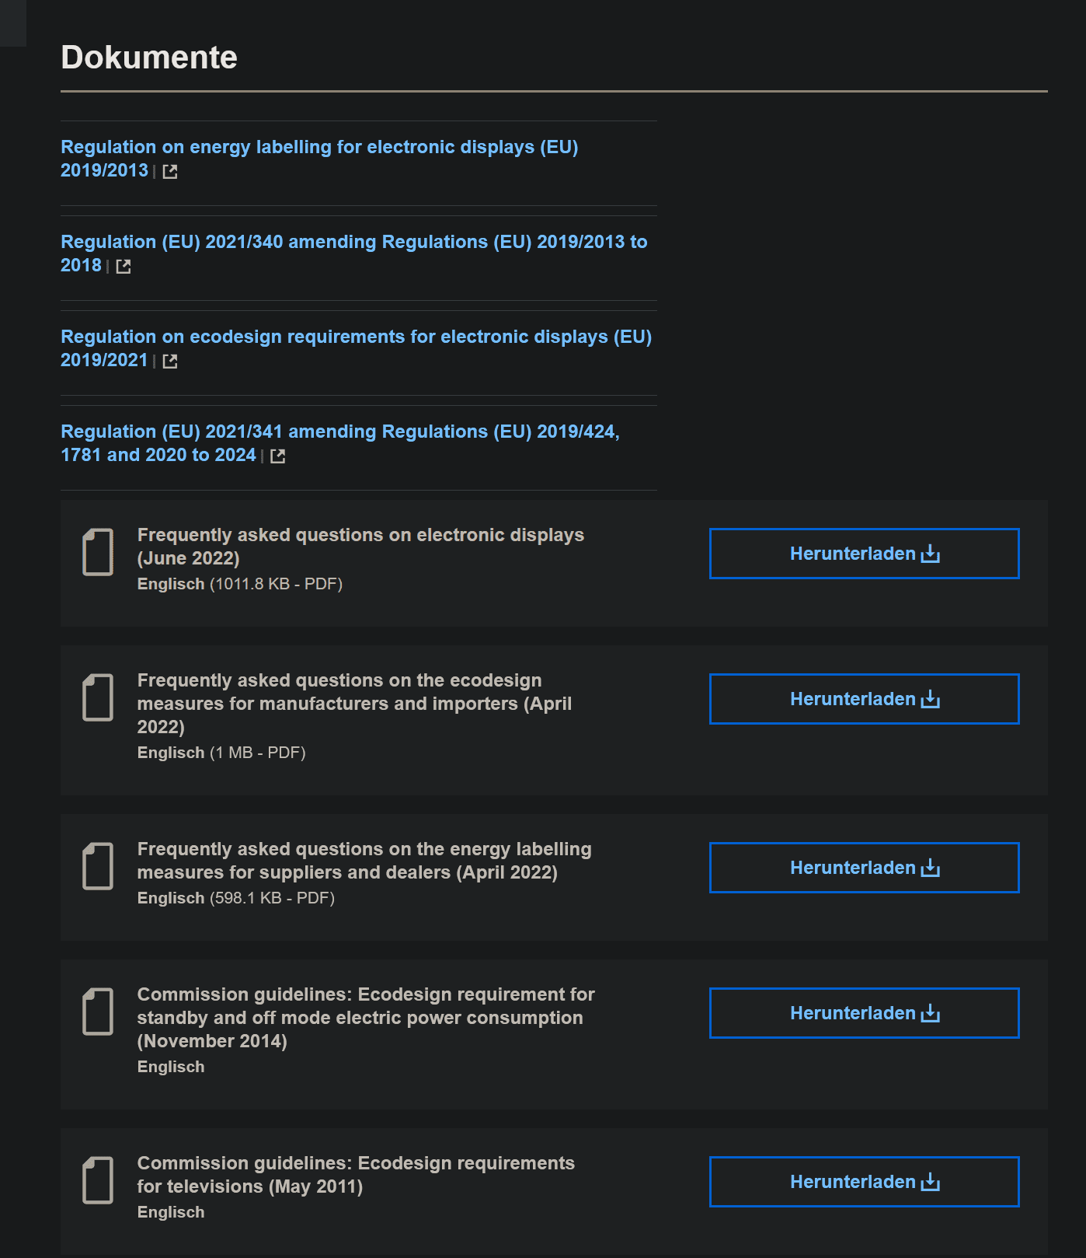Download energy labelling FAQ for suppliers
1086x1258 pixels.
865,868
